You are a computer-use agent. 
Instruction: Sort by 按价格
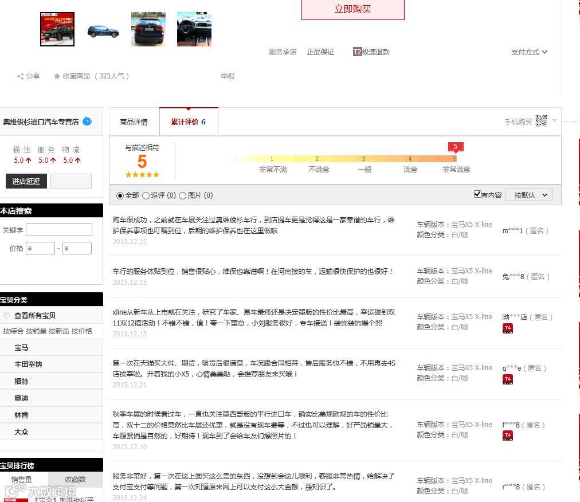(82, 331)
